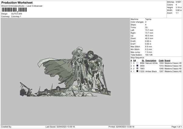Select the design name 'GUTS 5,8IN'
Screen dimensions: 183x129
coord(16,14)
